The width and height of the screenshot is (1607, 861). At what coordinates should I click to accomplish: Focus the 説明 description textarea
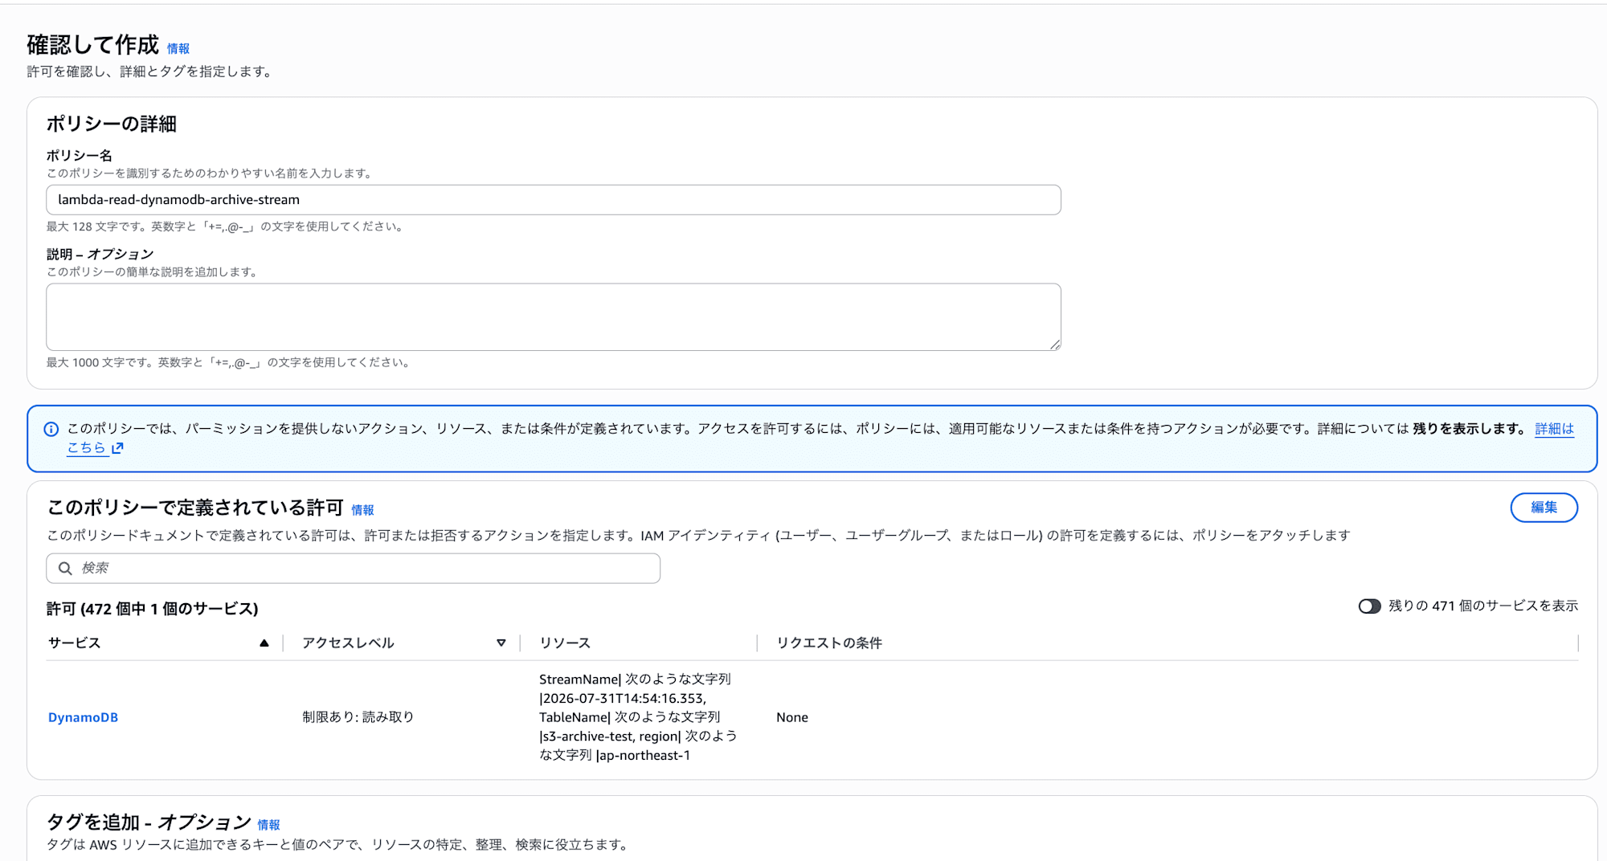[x=554, y=316]
